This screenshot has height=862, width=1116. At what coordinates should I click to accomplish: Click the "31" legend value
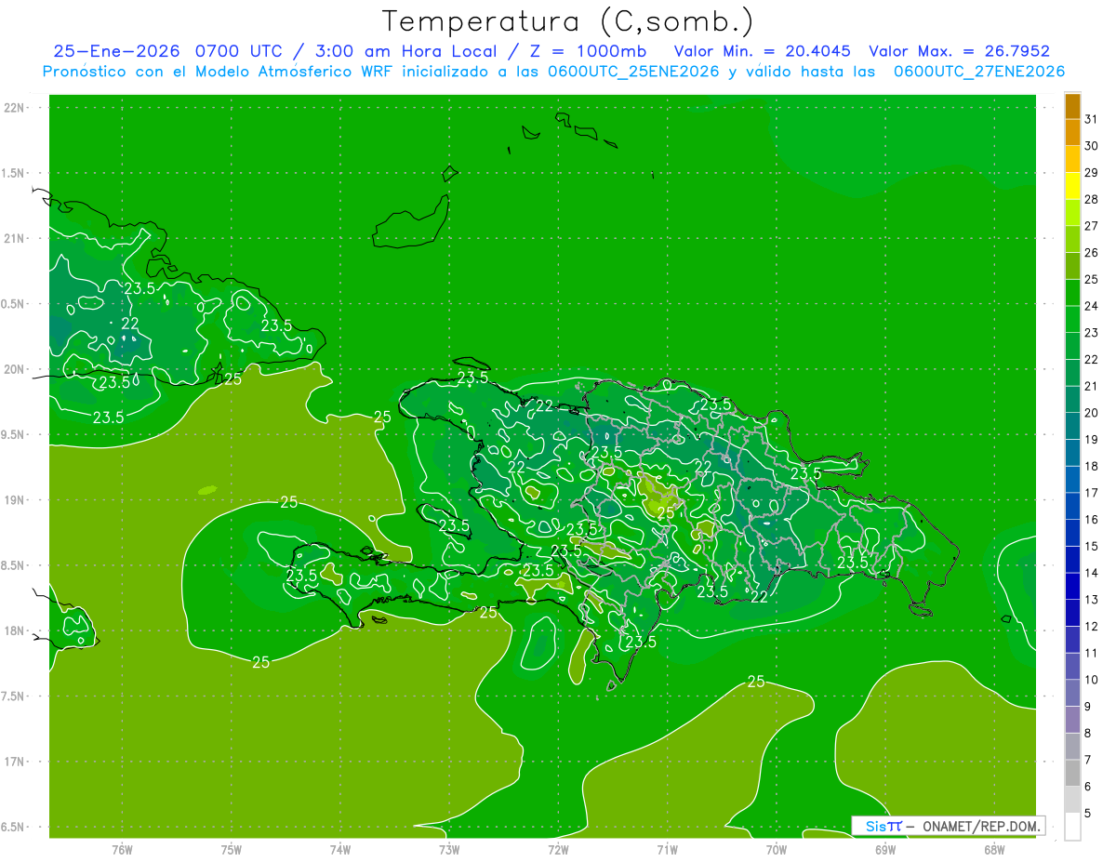[1092, 119]
